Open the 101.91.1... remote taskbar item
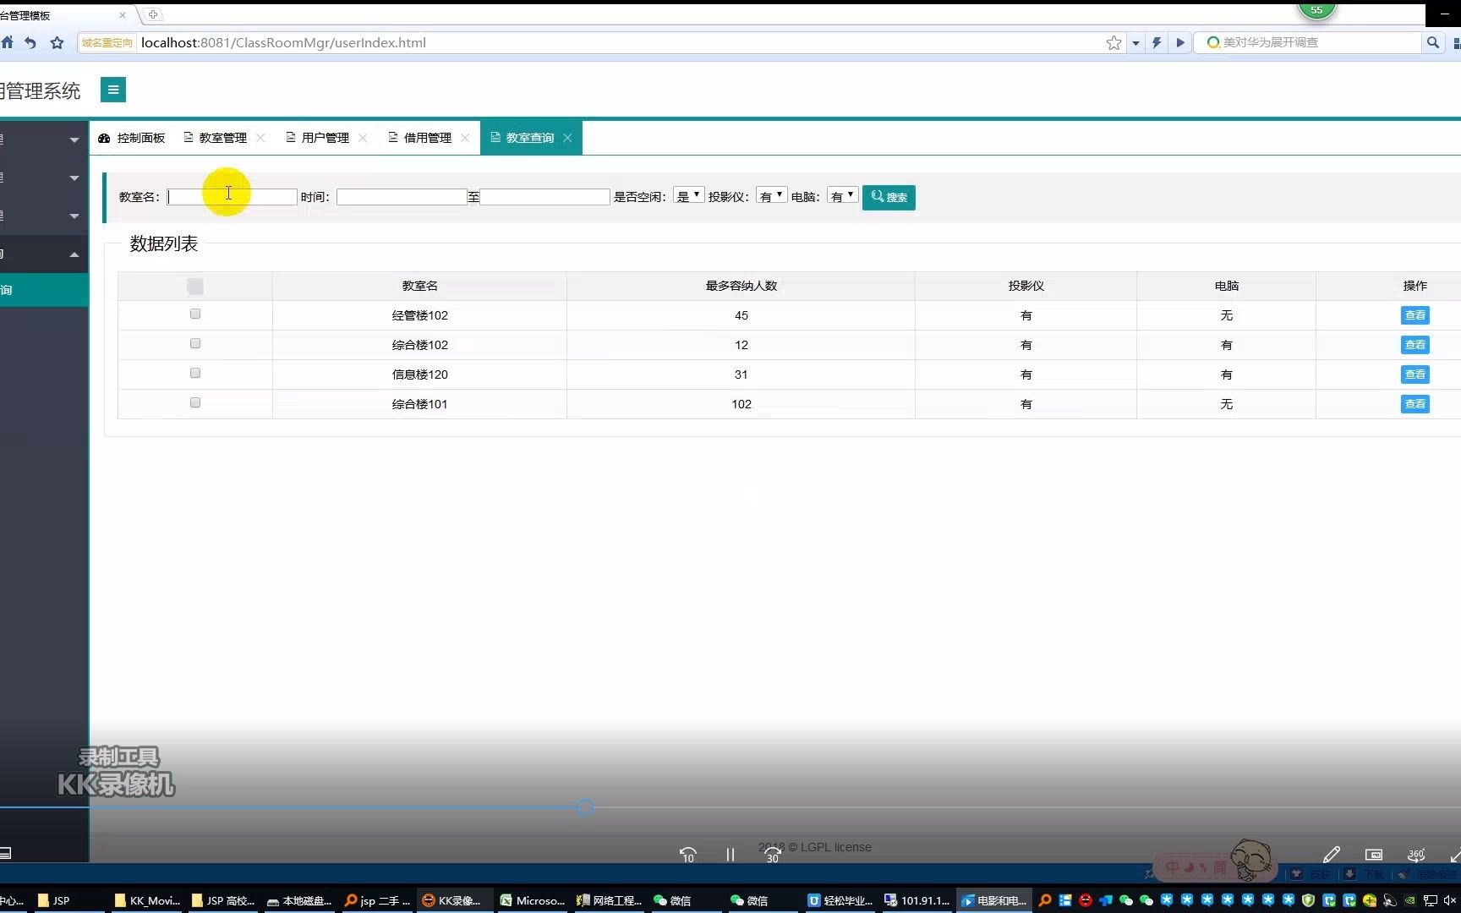Viewport: 1461px width, 913px height. click(x=917, y=900)
